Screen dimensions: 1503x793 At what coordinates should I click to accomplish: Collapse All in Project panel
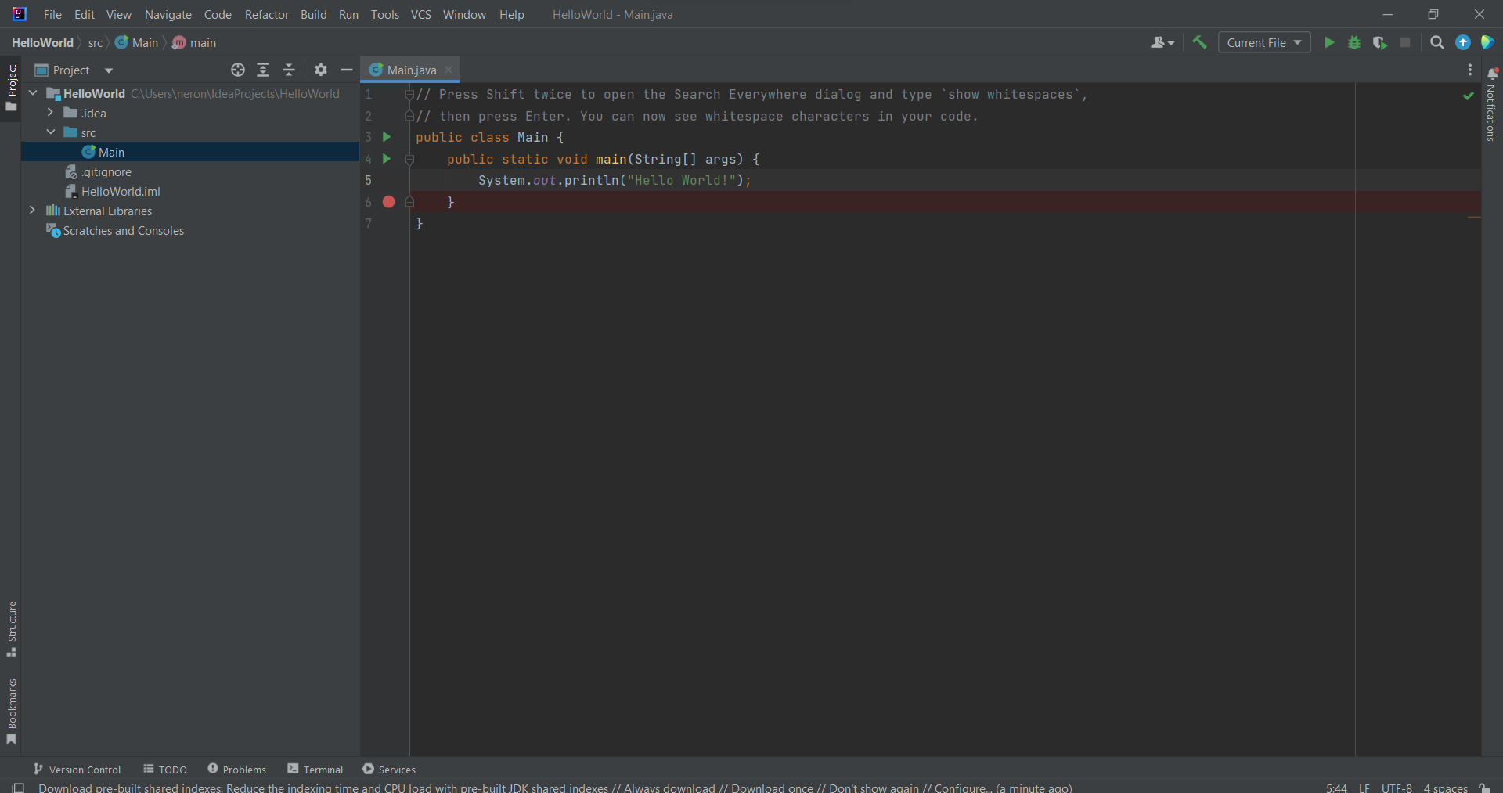tap(289, 70)
